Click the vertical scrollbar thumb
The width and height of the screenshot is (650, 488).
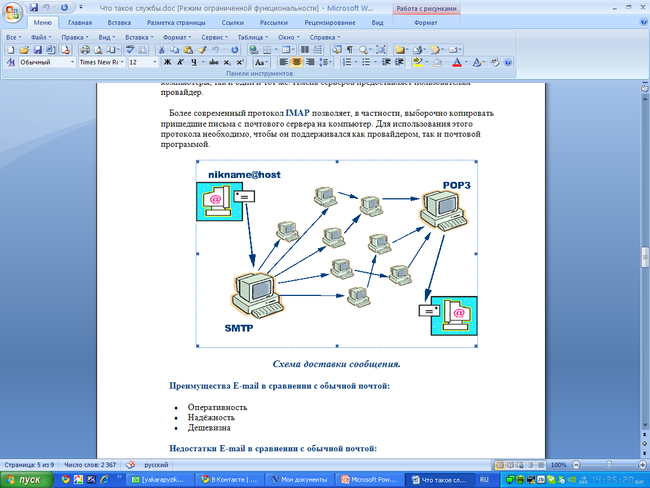[644, 258]
